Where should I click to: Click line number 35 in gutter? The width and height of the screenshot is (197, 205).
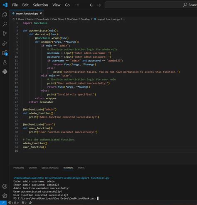point(16,151)
